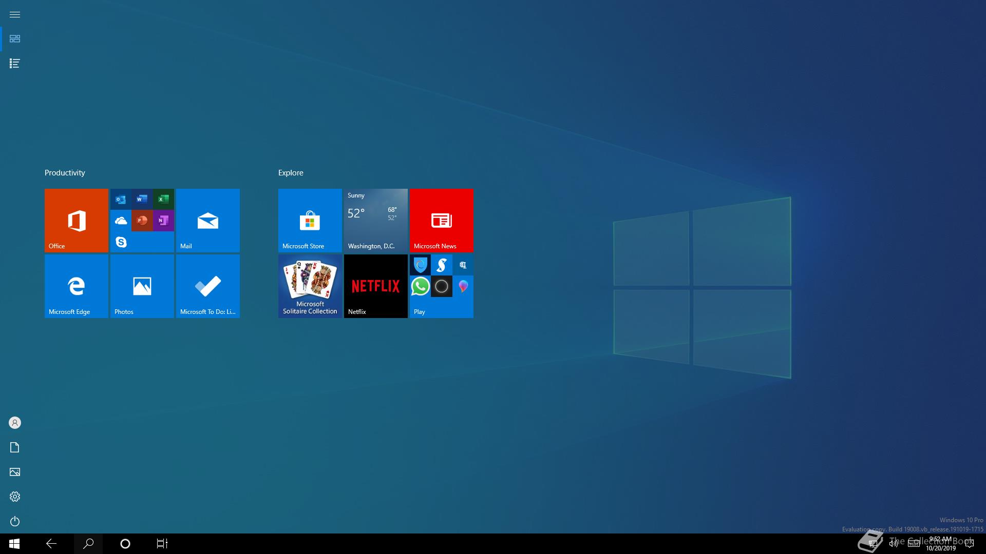Open Hotspot Shield shield icon in Play folder

click(420, 265)
